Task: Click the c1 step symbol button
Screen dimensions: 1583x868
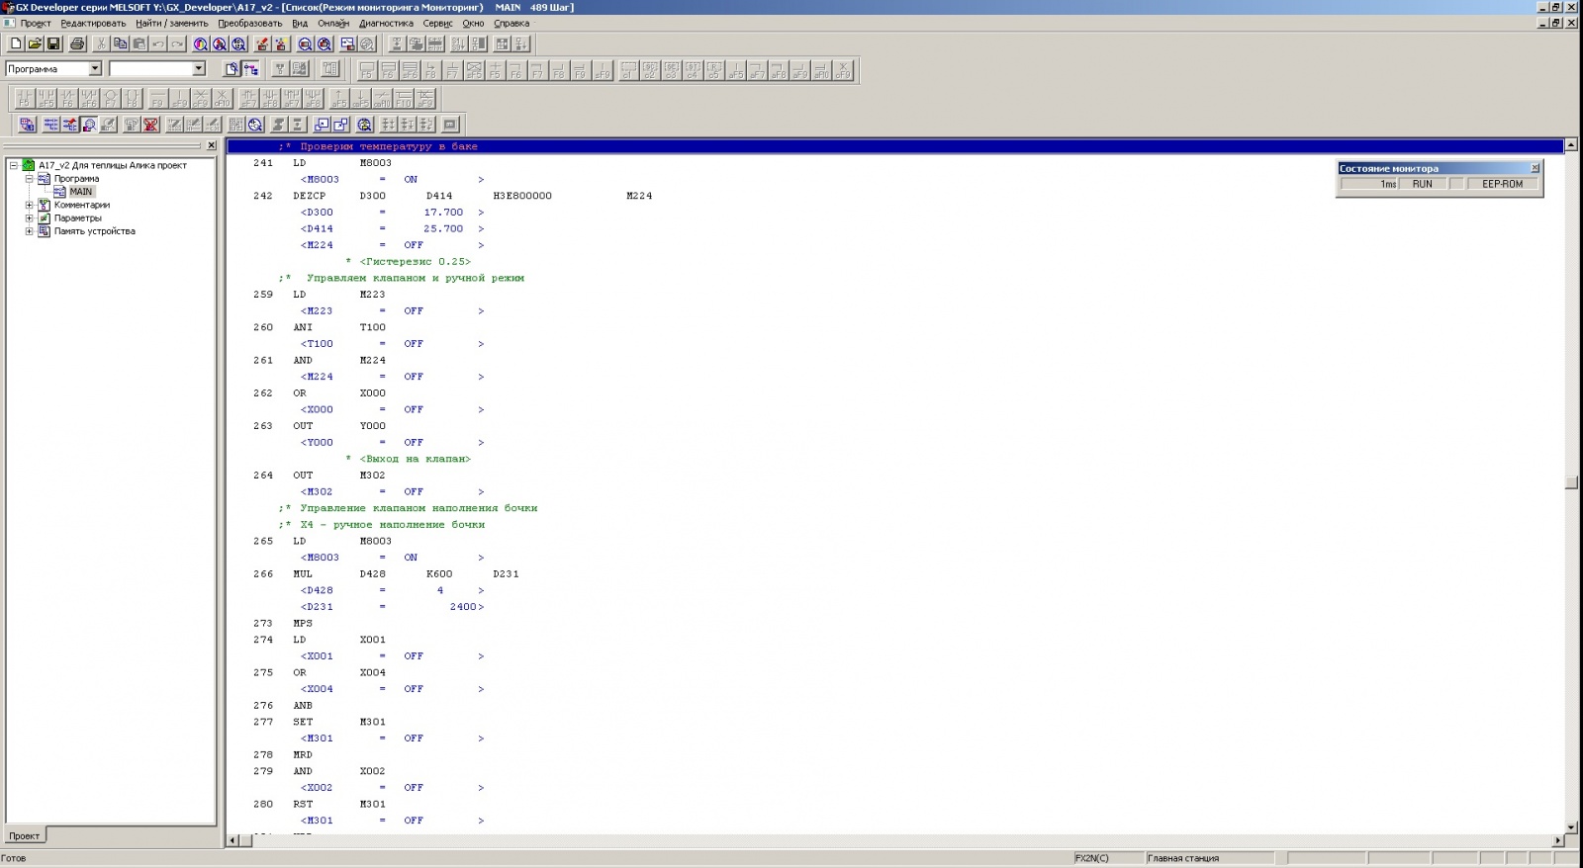Action: click(x=628, y=70)
